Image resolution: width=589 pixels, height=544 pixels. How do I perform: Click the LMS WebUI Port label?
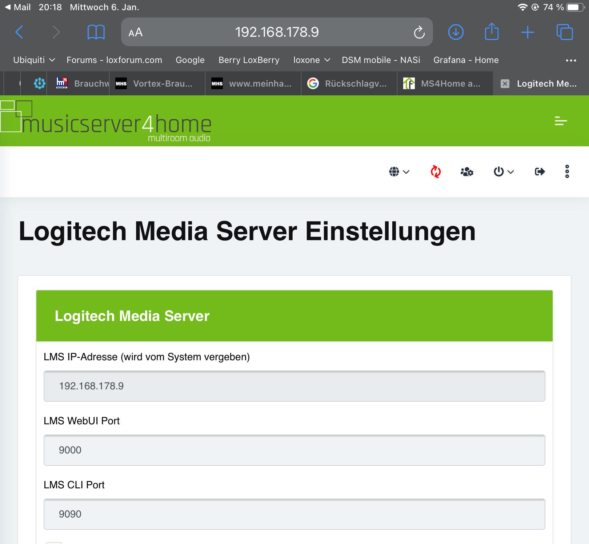[x=81, y=421]
